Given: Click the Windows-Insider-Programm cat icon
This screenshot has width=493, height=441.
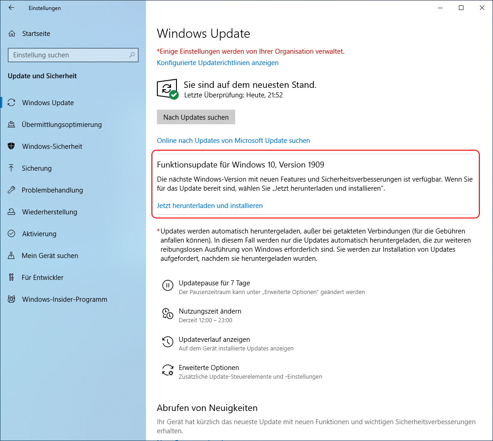Looking at the screenshot, I should pyautogui.click(x=11, y=299).
